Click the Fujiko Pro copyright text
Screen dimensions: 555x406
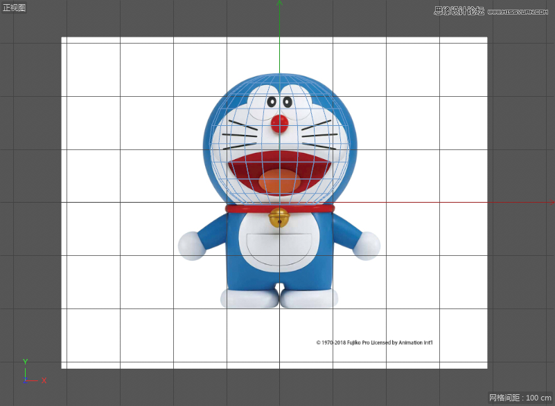point(373,342)
